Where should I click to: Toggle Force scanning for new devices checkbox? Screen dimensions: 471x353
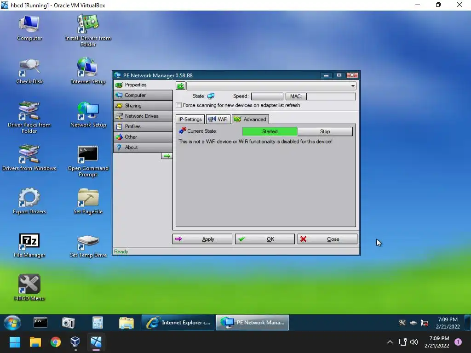pyautogui.click(x=179, y=105)
